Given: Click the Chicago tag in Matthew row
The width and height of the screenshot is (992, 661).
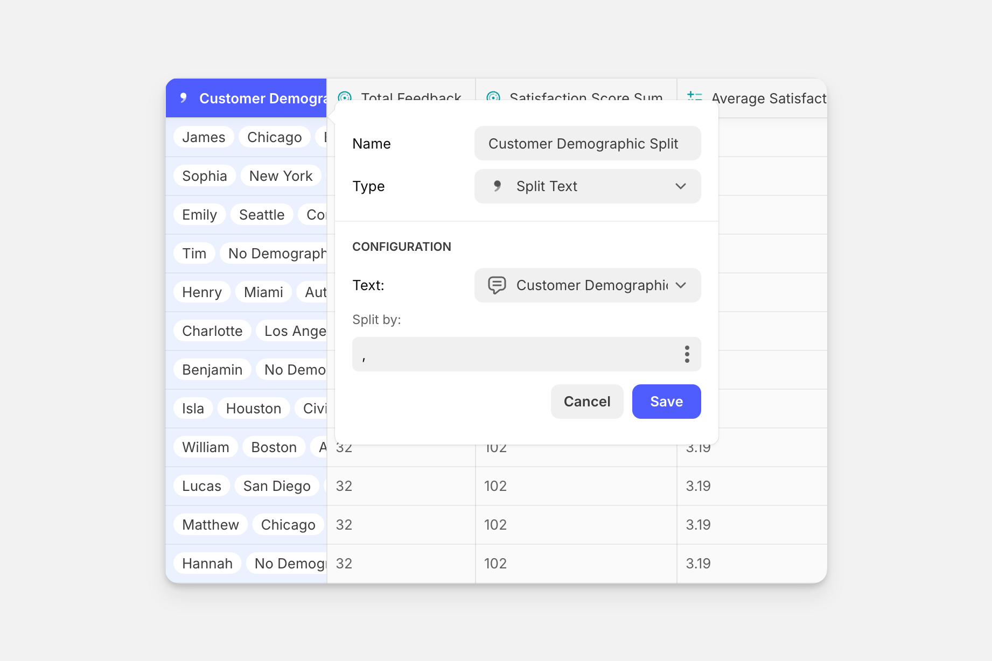Looking at the screenshot, I should [x=288, y=525].
